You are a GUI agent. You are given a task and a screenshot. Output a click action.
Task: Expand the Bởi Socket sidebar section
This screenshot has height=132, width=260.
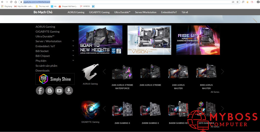73,51
